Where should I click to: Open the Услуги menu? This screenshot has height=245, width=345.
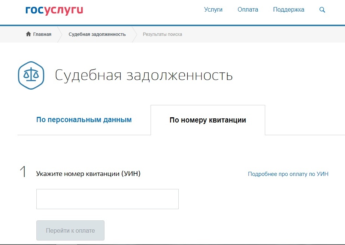(213, 10)
